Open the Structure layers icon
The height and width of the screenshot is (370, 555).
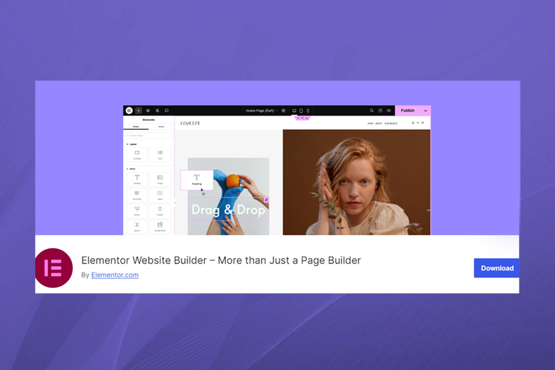148,110
